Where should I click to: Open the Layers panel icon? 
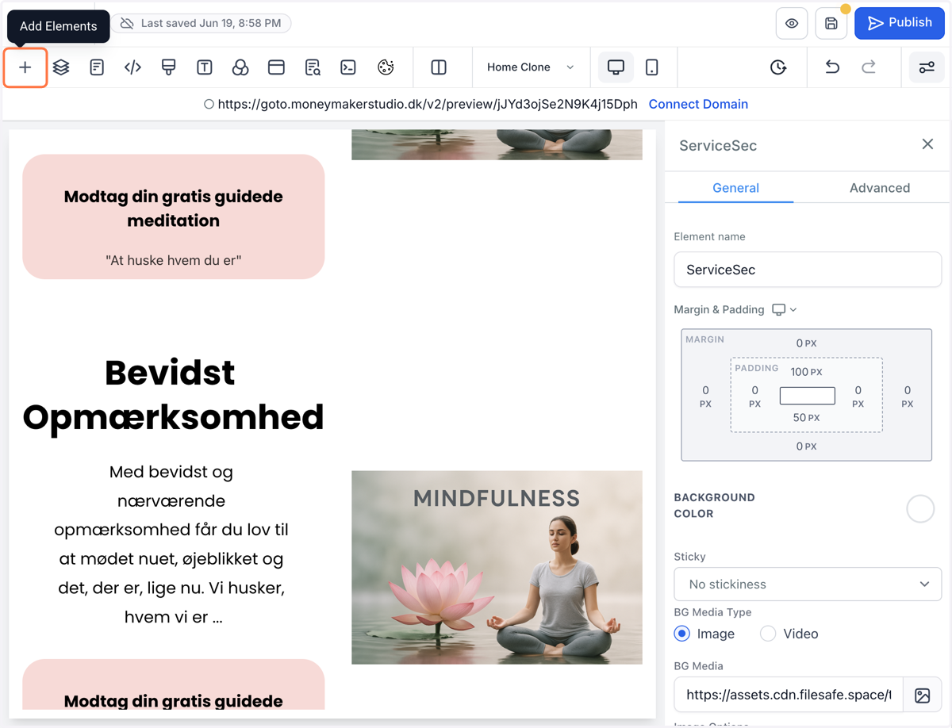point(61,67)
